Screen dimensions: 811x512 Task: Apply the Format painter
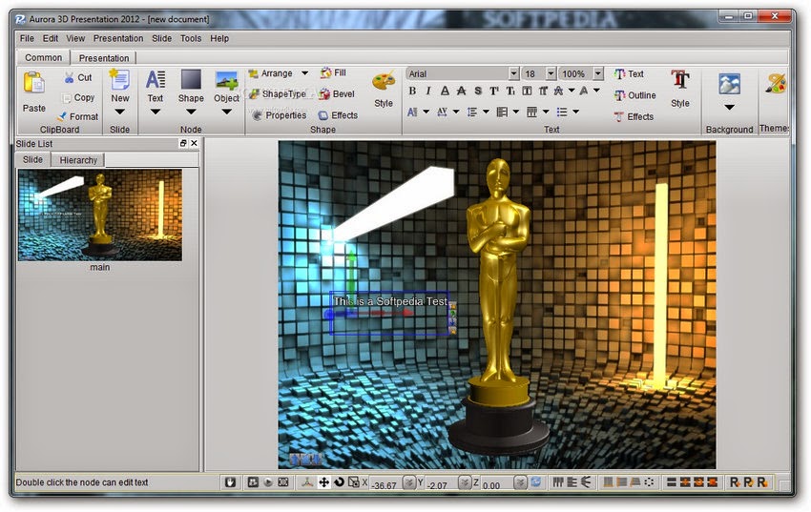(77, 116)
